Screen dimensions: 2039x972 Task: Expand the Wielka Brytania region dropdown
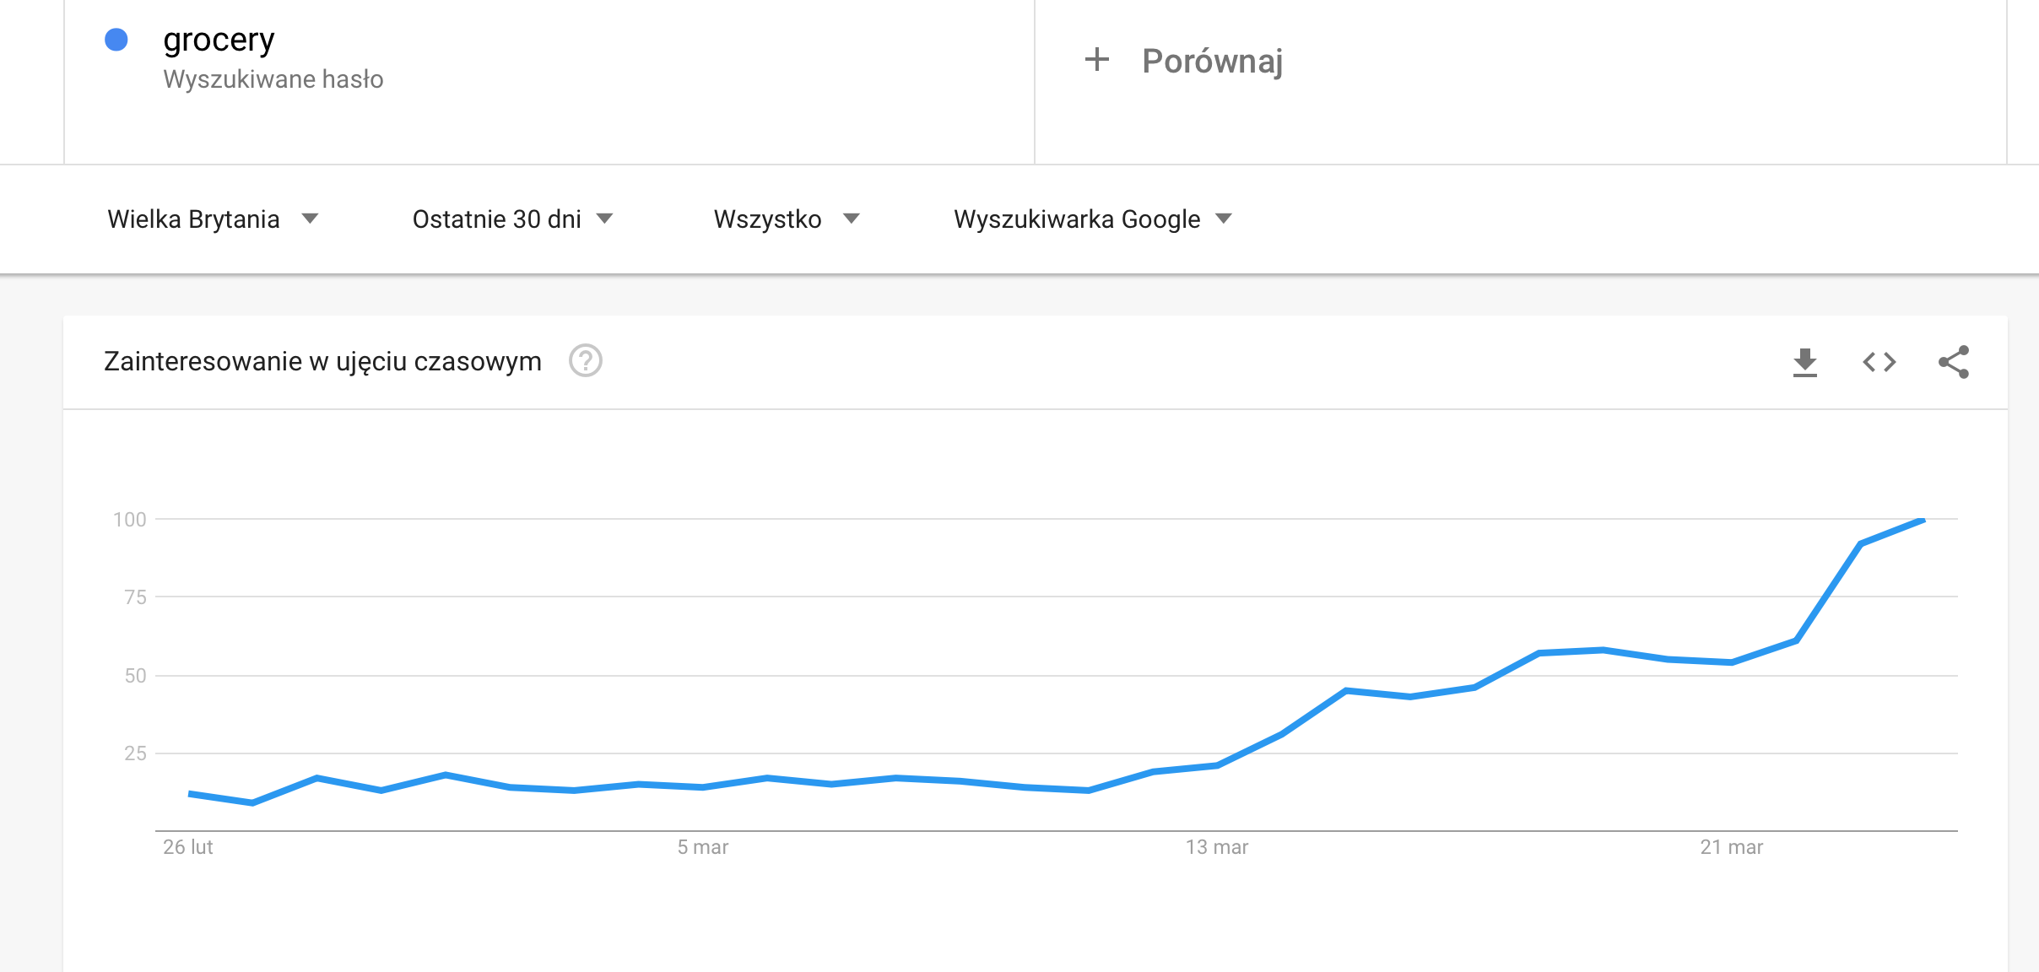(213, 219)
